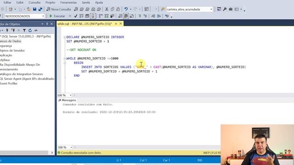The height and width of the screenshot is (165, 294).
Task: Open the Mensagens pane zoom dropdown
Action: point(71,148)
